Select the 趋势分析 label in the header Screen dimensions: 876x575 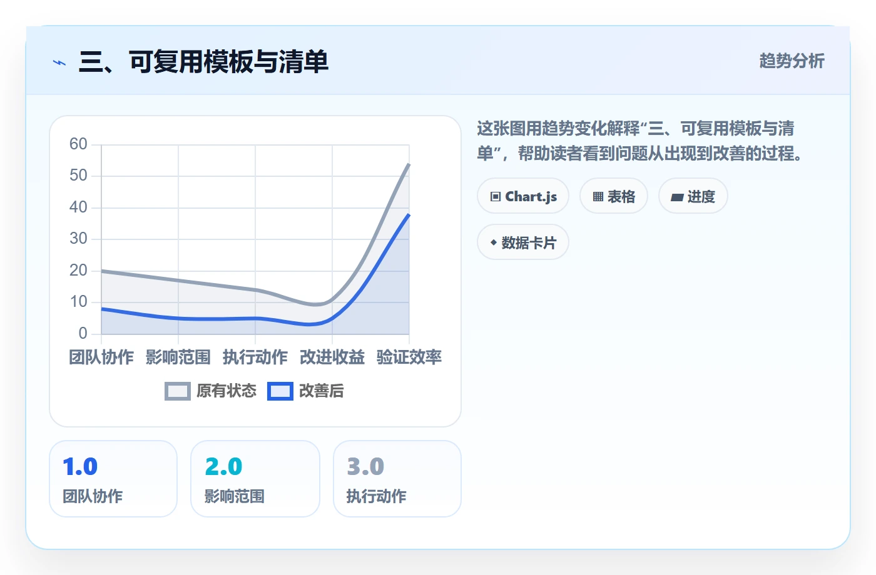(x=792, y=61)
